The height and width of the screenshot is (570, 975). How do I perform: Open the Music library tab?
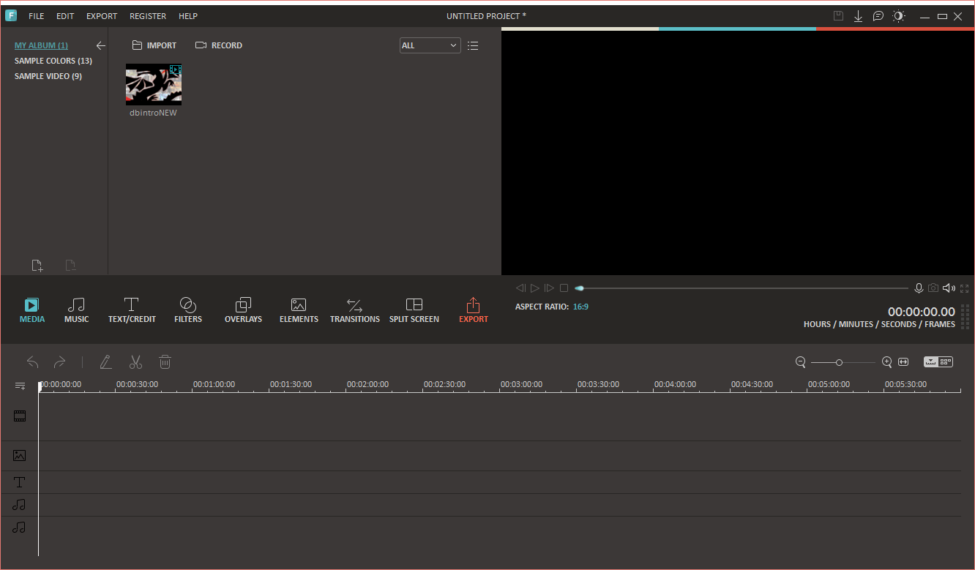[x=76, y=310]
